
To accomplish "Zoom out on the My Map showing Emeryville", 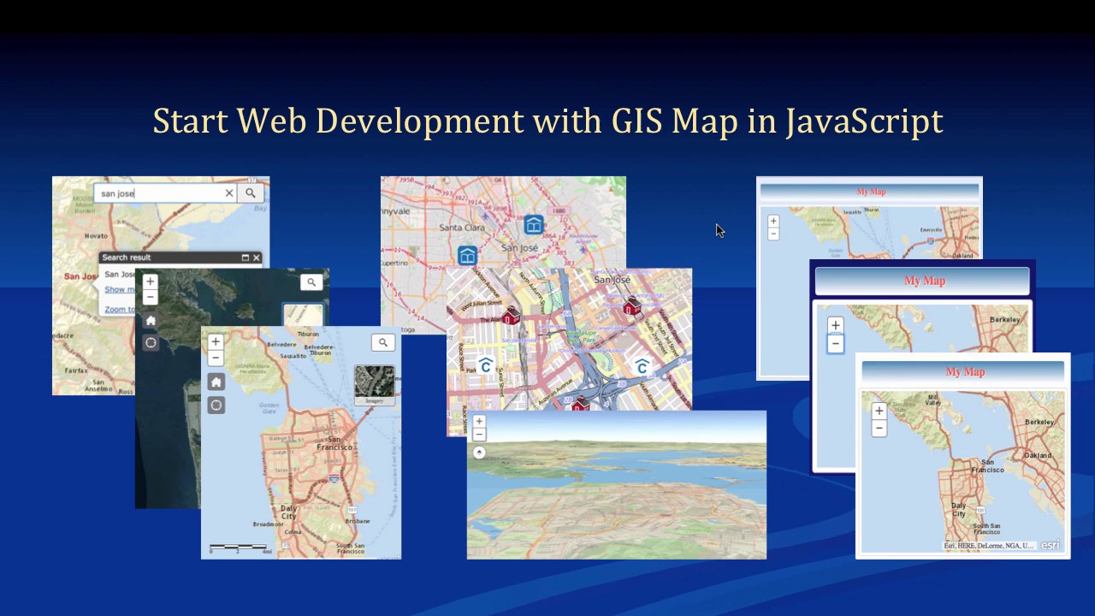I will click(x=773, y=234).
